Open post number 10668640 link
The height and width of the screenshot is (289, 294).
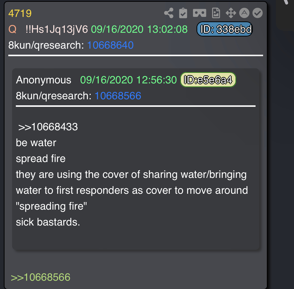tap(110, 45)
